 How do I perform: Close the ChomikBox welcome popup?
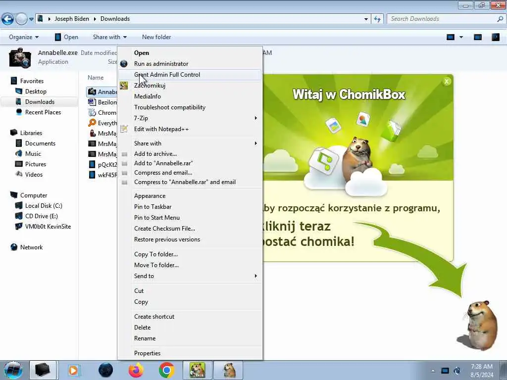click(x=447, y=82)
